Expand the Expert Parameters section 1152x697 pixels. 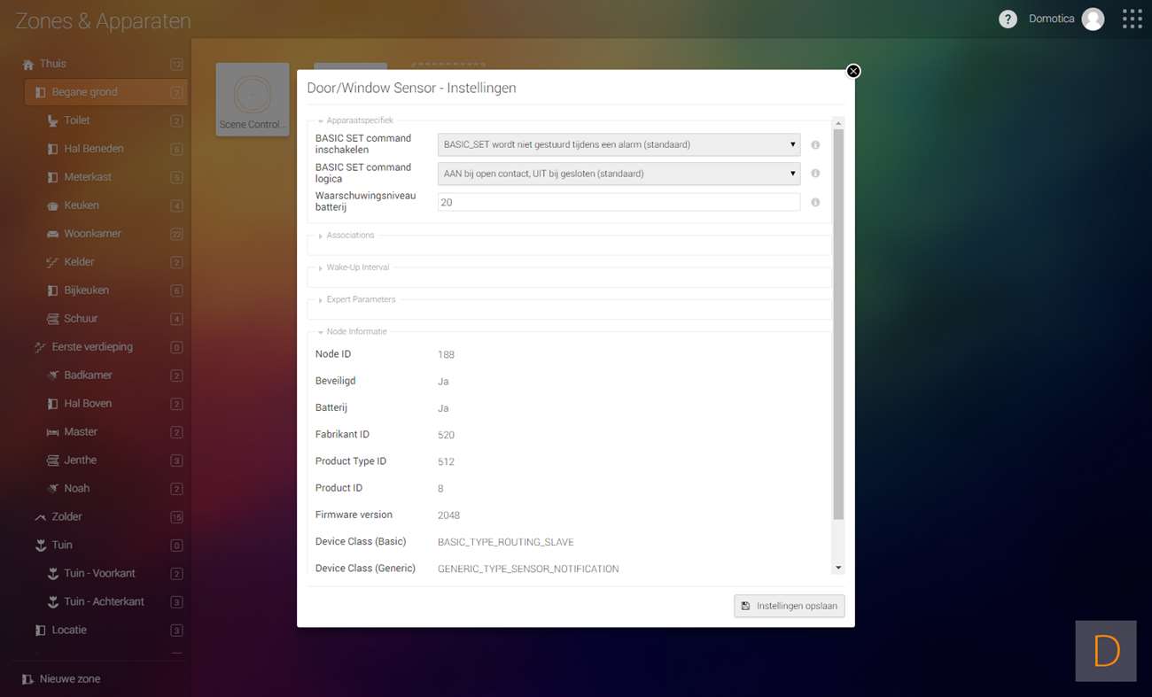[x=361, y=299]
